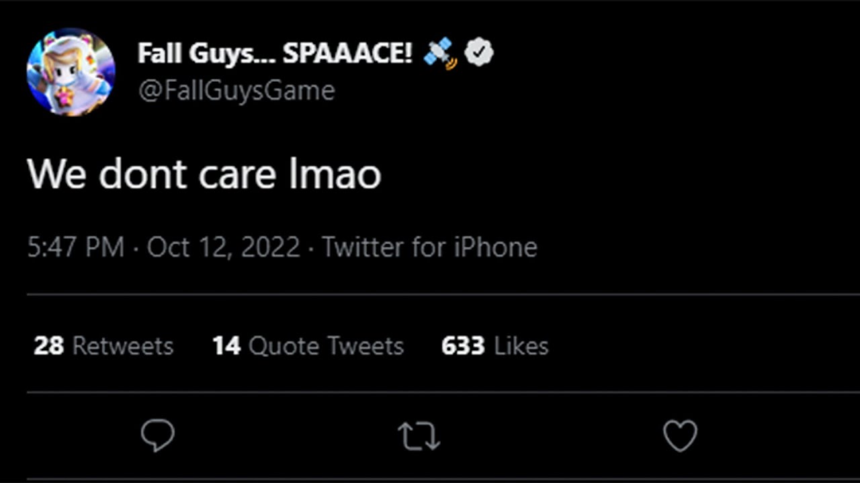
Task: Click the 14 quote tweet count number
Action: [226, 346]
